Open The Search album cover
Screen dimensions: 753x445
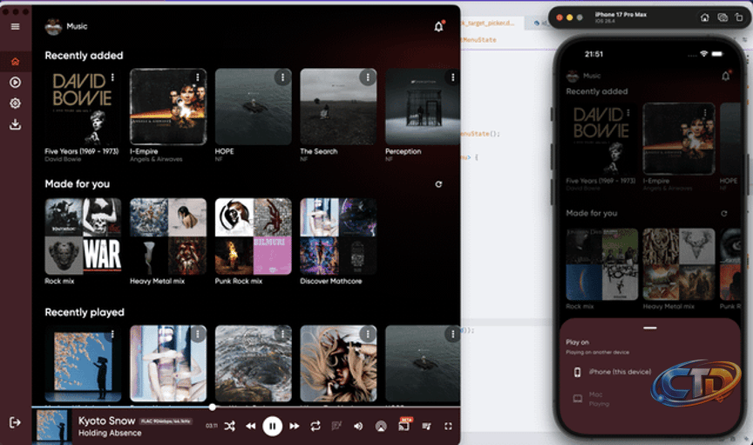[338, 106]
